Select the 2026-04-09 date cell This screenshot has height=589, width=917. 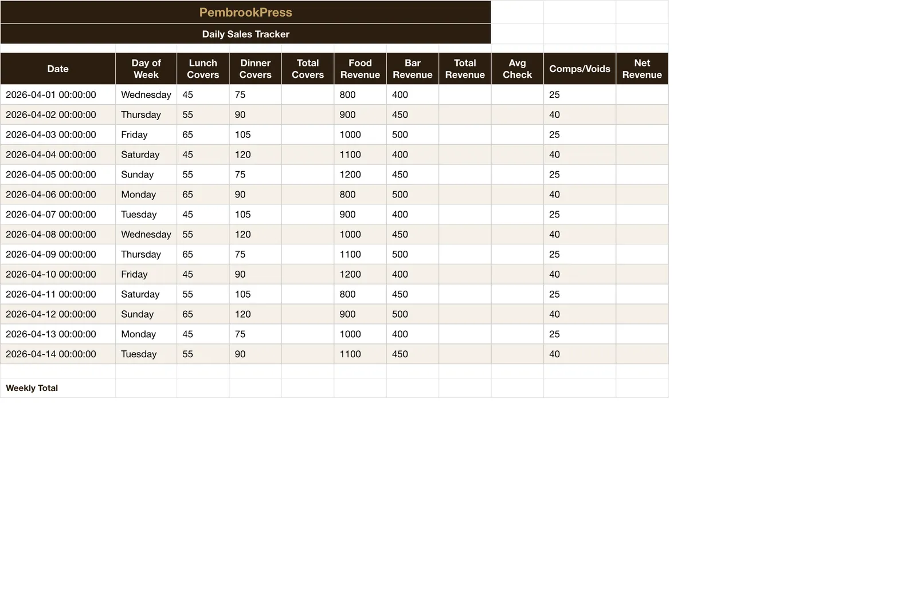(x=58, y=254)
